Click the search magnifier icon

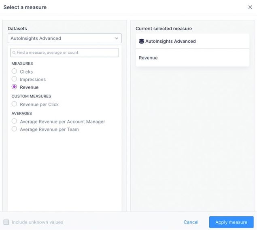14,53
